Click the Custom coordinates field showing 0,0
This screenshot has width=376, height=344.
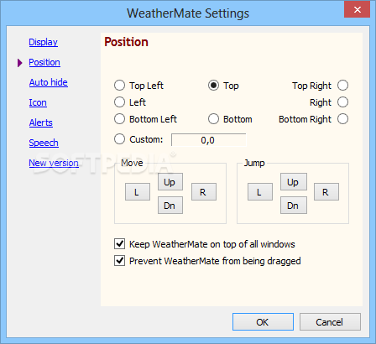pyautogui.click(x=209, y=140)
